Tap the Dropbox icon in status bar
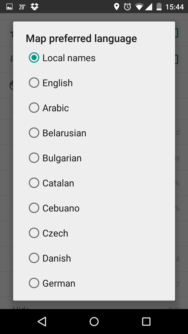The height and width of the screenshot is (334, 188). click(34, 7)
